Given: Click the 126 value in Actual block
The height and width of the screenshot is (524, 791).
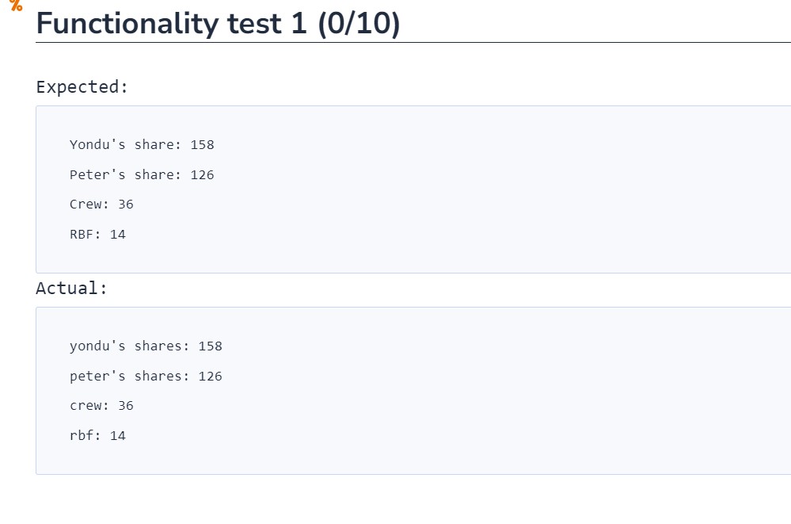Looking at the screenshot, I should (x=211, y=376).
